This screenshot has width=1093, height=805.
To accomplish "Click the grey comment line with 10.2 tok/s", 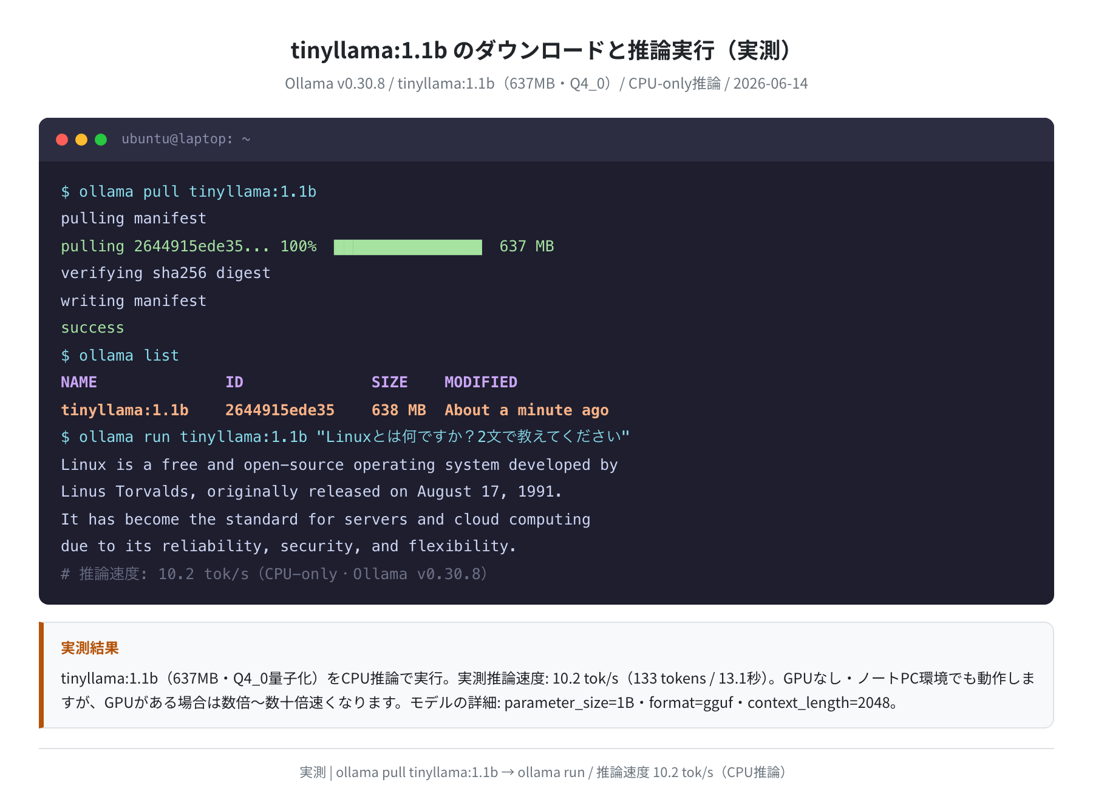I will pyautogui.click(x=274, y=574).
